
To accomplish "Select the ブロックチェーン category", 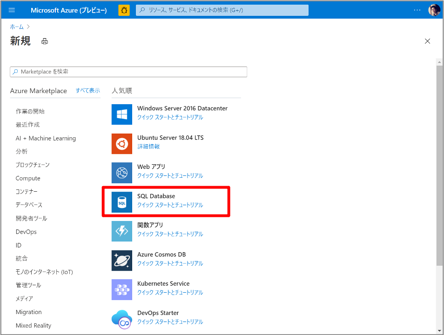I will (33, 165).
